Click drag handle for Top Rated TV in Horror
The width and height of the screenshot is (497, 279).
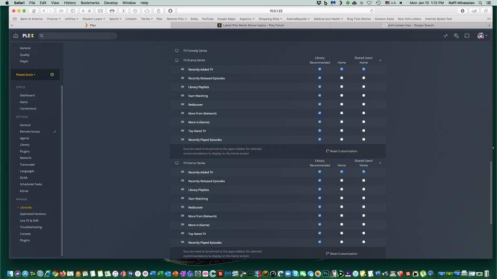[182, 233]
